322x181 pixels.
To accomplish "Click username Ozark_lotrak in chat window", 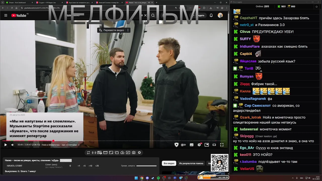I will 250,117.
